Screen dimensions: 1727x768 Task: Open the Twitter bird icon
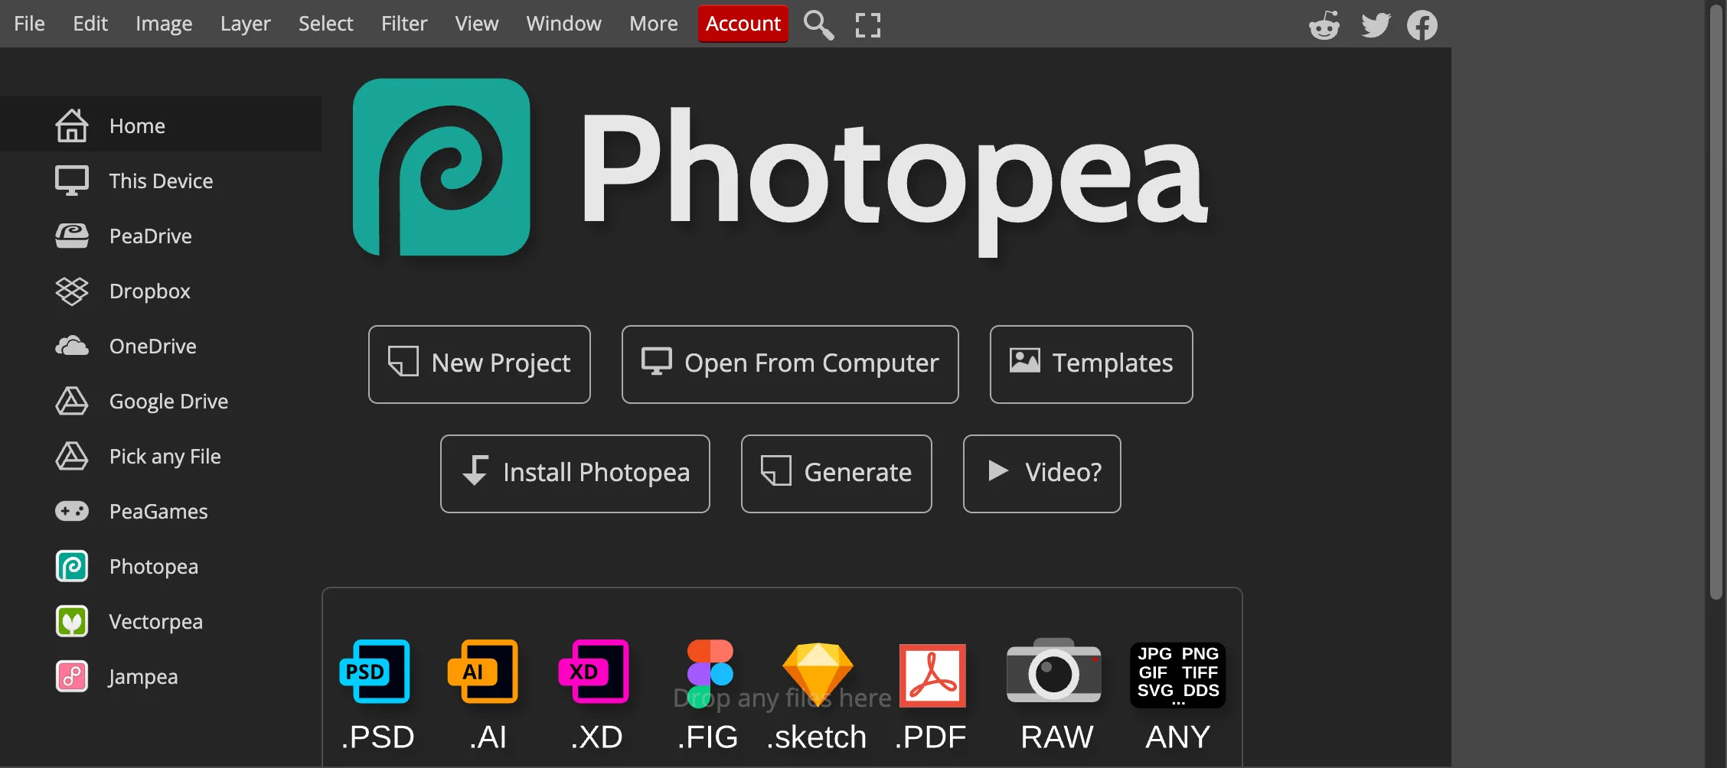tap(1376, 25)
